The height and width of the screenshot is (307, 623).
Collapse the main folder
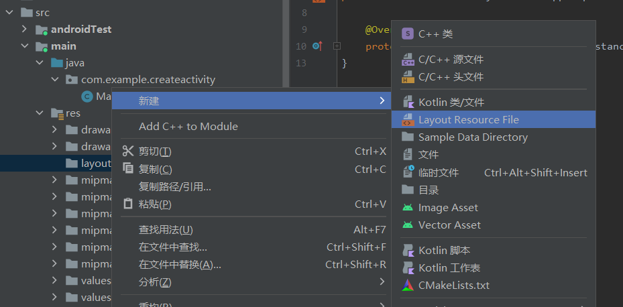(25, 46)
